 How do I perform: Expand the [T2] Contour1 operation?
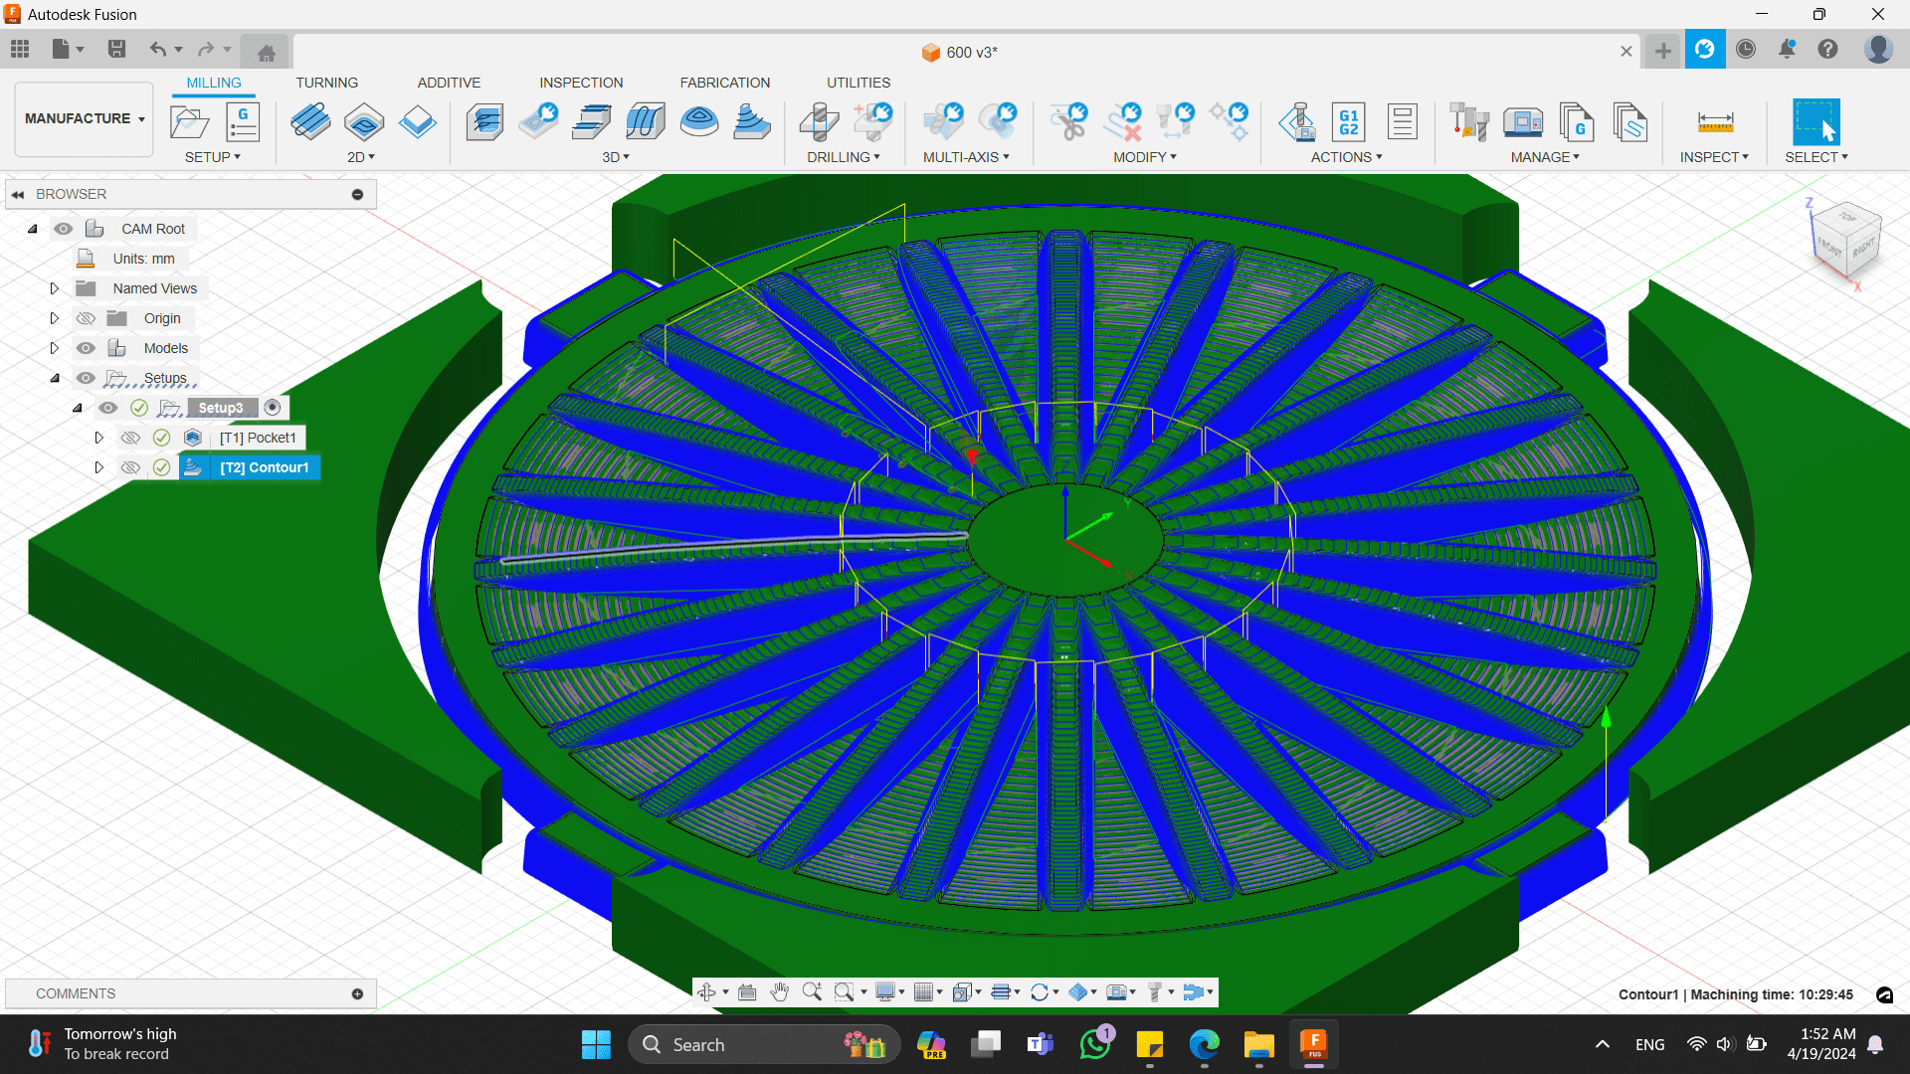(98, 467)
